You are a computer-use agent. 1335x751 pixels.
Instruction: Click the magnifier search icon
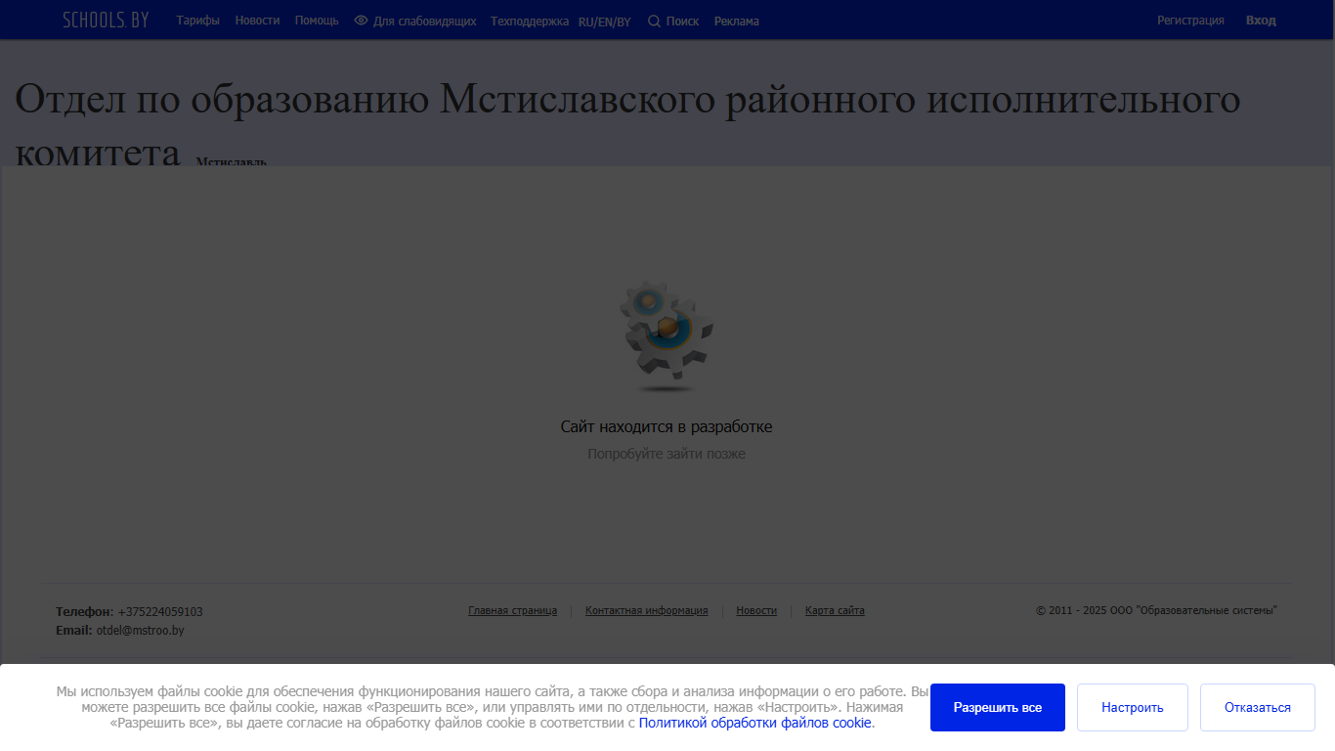point(654,21)
